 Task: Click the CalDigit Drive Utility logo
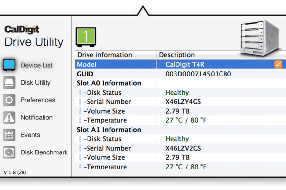[x=34, y=37]
